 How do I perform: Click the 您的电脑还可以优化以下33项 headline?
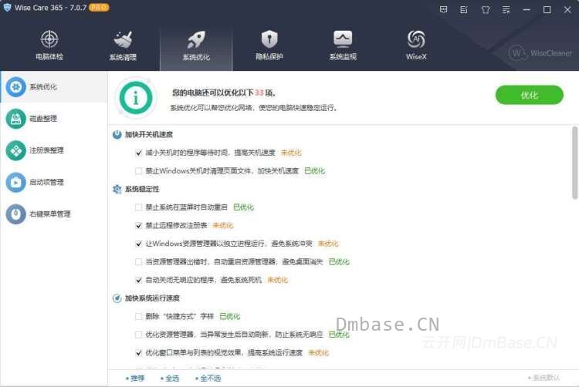[224, 93]
